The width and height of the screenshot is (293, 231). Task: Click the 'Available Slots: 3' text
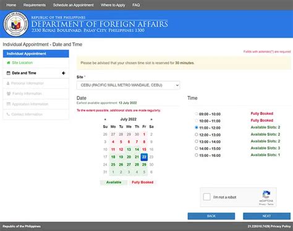click(x=265, y=148)
